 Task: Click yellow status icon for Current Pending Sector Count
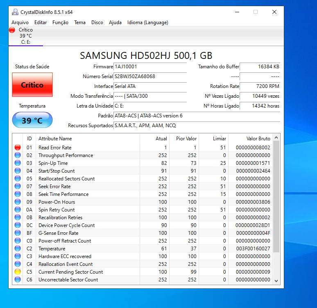click(x=18, y=272)
